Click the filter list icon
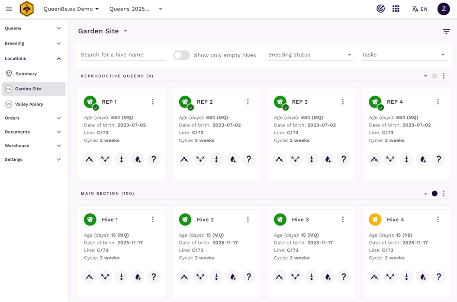Viewport: 457px width, 302px height. (x=446, y=32)
